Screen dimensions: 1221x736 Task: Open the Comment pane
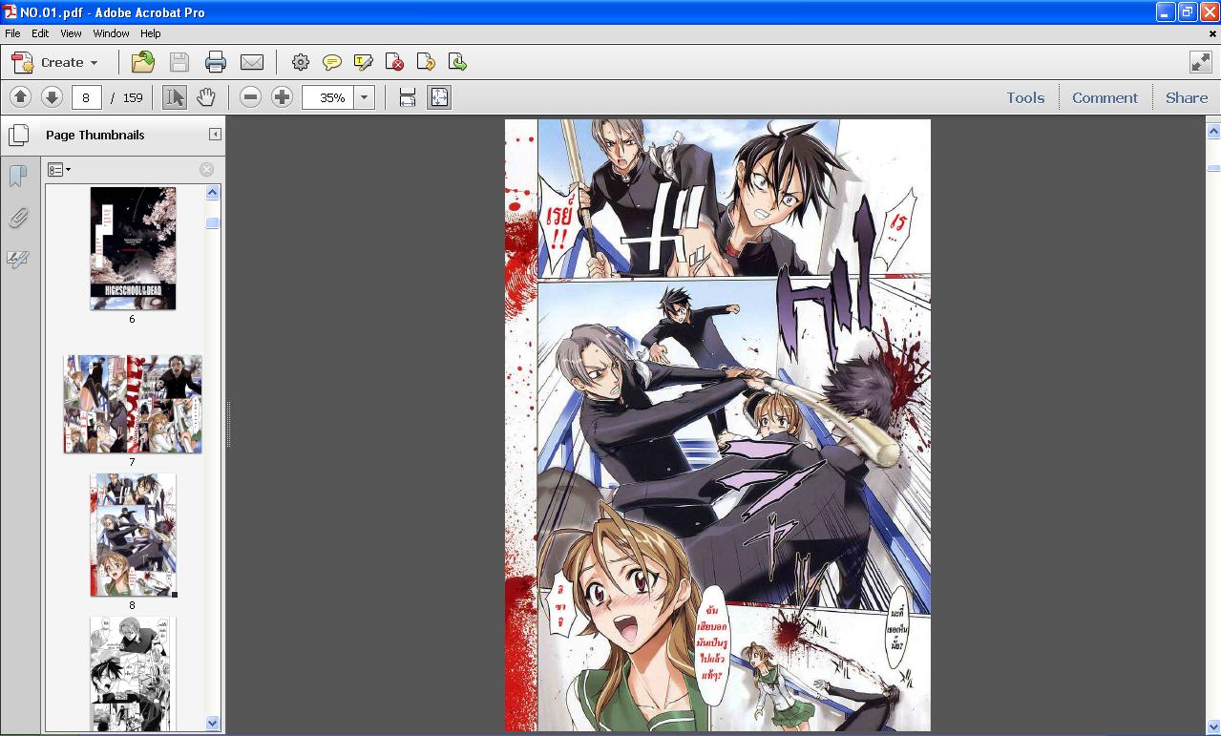[x=1105, y=97]
